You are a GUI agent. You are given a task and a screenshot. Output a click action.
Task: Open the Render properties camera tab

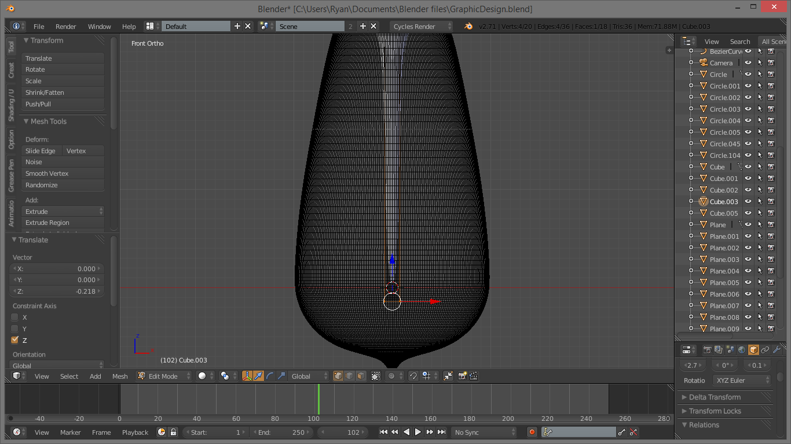click(707, 350)
